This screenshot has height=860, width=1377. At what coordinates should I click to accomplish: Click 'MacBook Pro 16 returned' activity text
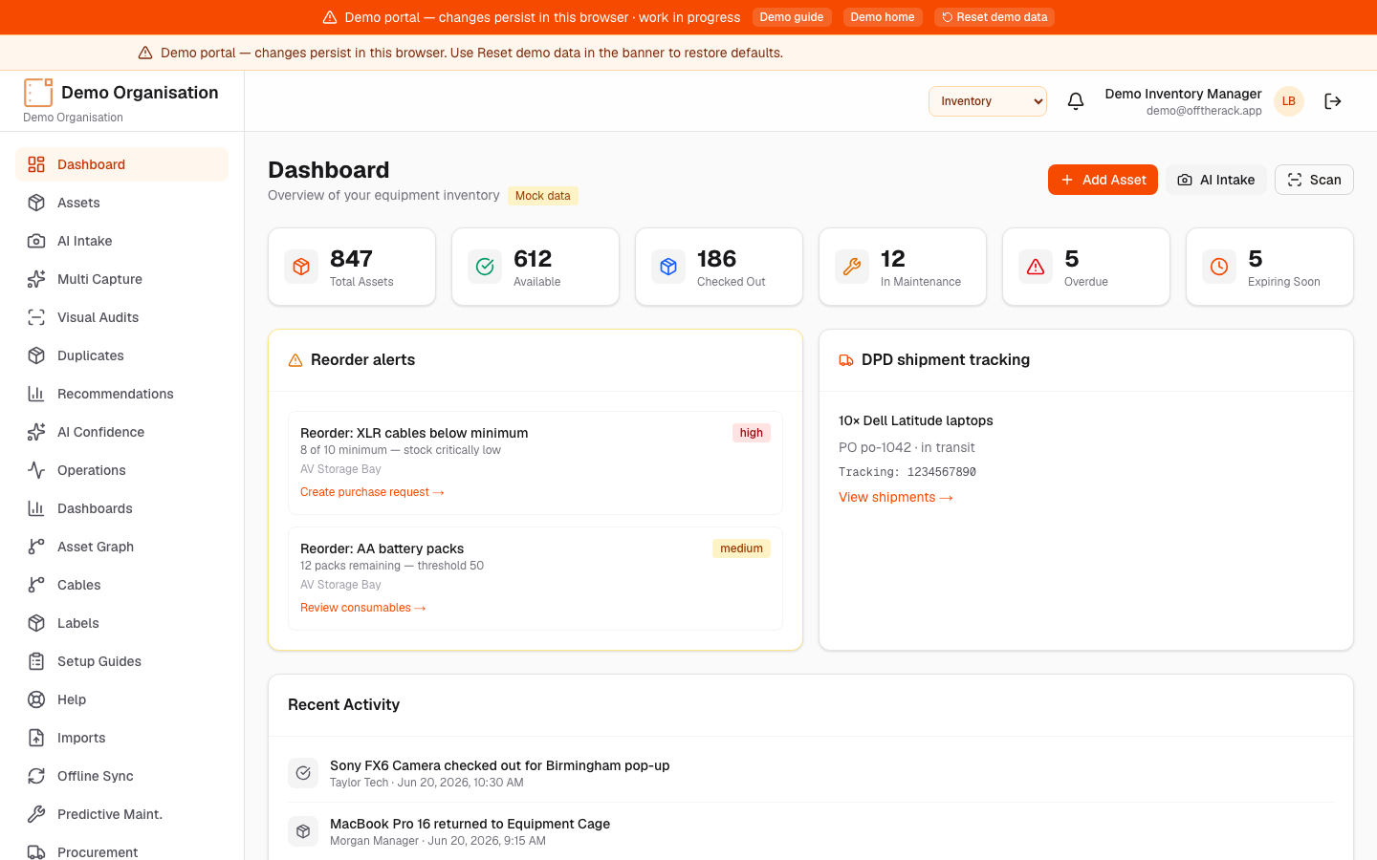pyautogui.click(x=470, y=824)
